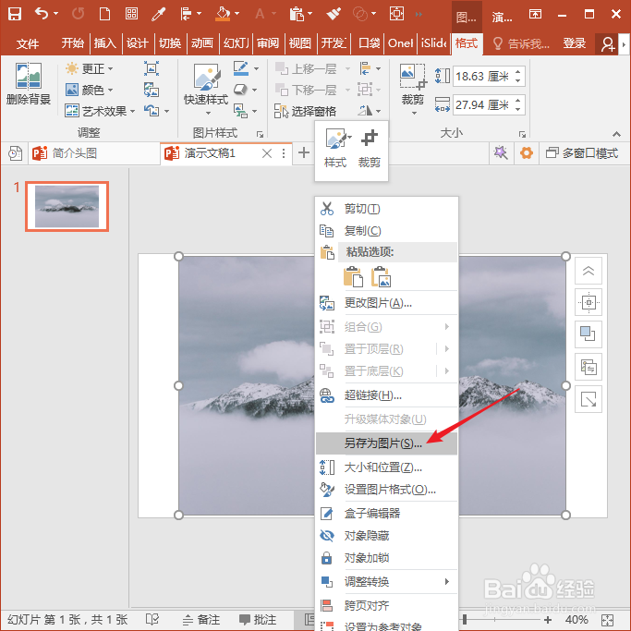631x631 pixels.
Task: Click Remove Background (删除背景) icon
Action: pyautogui.click(x=28, y=84)
